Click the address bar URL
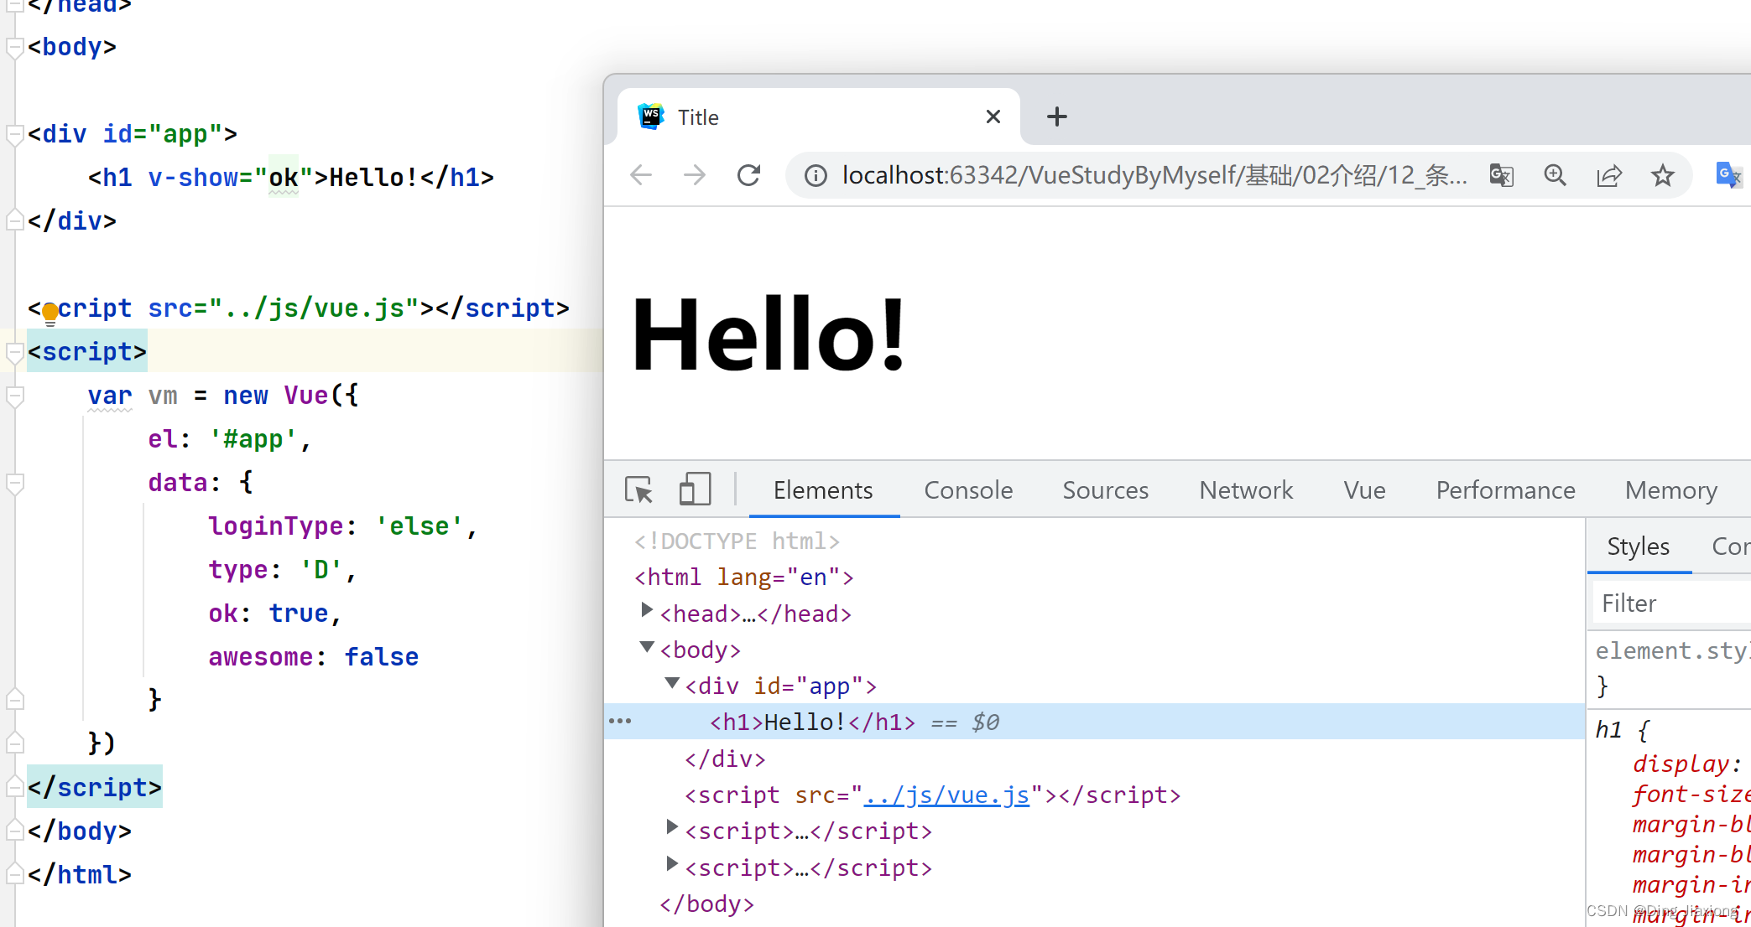This screenshot has height=927, width=1751. click(x=1154, y=175)
